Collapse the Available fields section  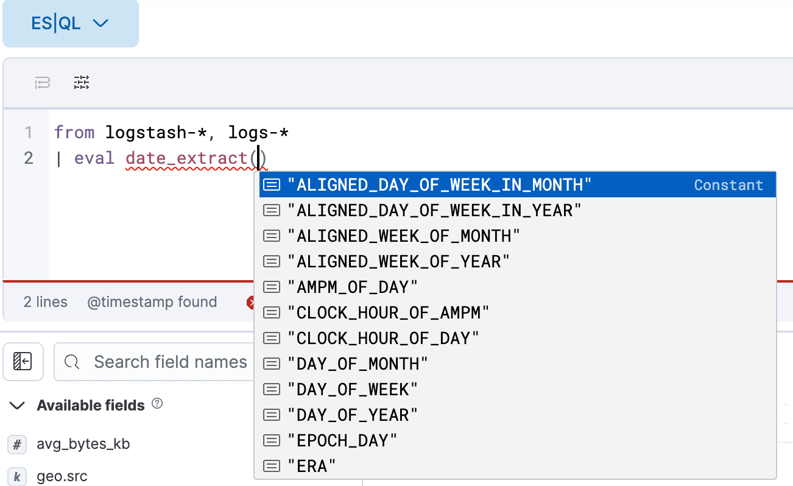[17, 405]
